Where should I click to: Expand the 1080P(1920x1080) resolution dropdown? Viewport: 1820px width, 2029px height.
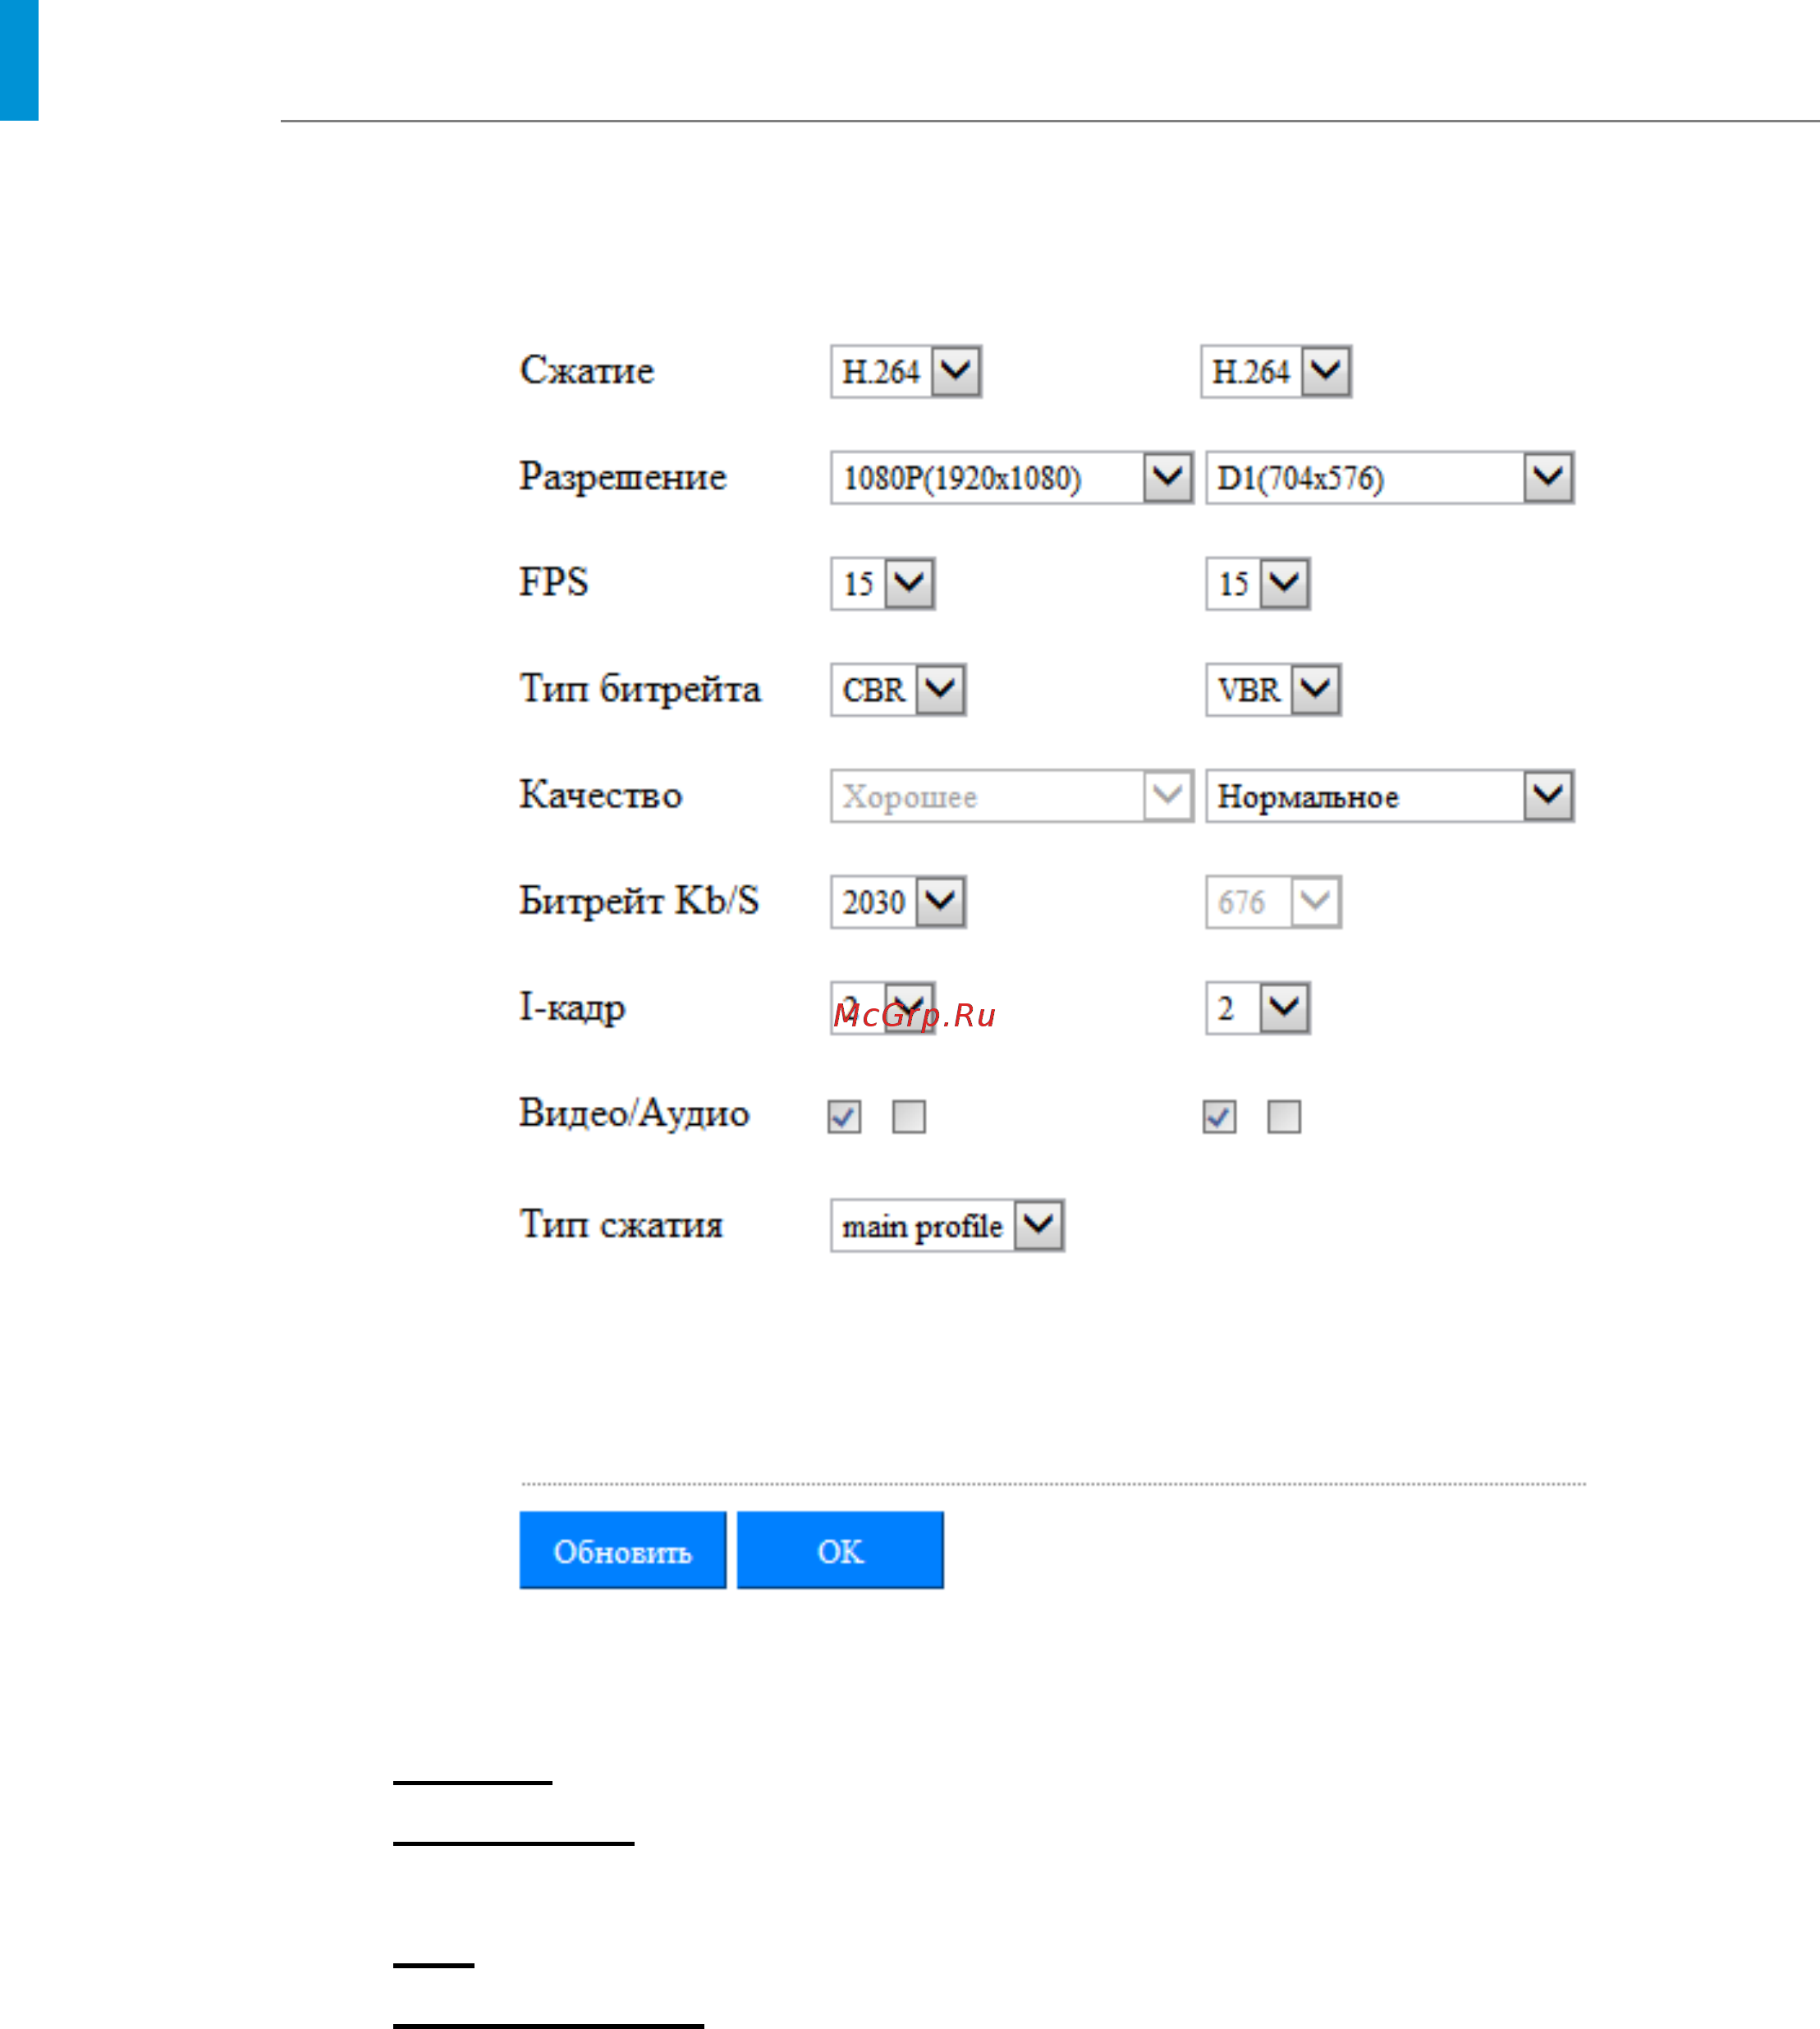[x=1012, y=478]
